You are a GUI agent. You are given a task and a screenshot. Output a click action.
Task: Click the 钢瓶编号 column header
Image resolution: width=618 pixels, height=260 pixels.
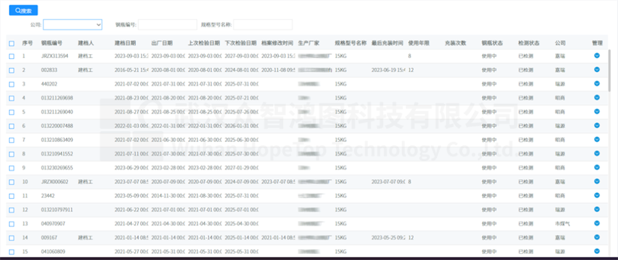[x=51, y=43]
